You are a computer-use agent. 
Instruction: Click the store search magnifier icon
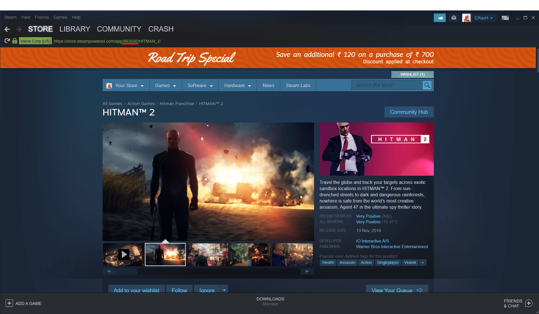[x=427, y=85]
